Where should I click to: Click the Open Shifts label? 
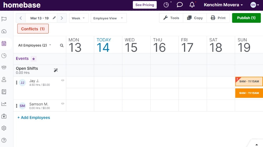click(x=27, y=69)
